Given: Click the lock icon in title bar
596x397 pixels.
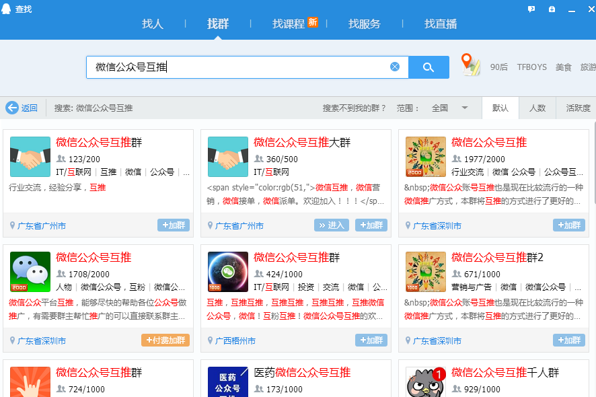Looking at the screenshot, I should 552,9.
